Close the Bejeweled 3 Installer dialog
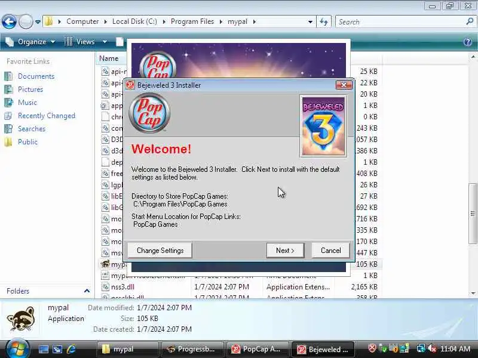 click(x=344, y=85)
